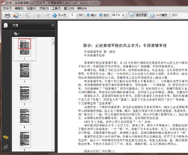Screen dimensions: 188x155
Task: Open the Pages panel gear options menu
Action: tap(16, 34)
